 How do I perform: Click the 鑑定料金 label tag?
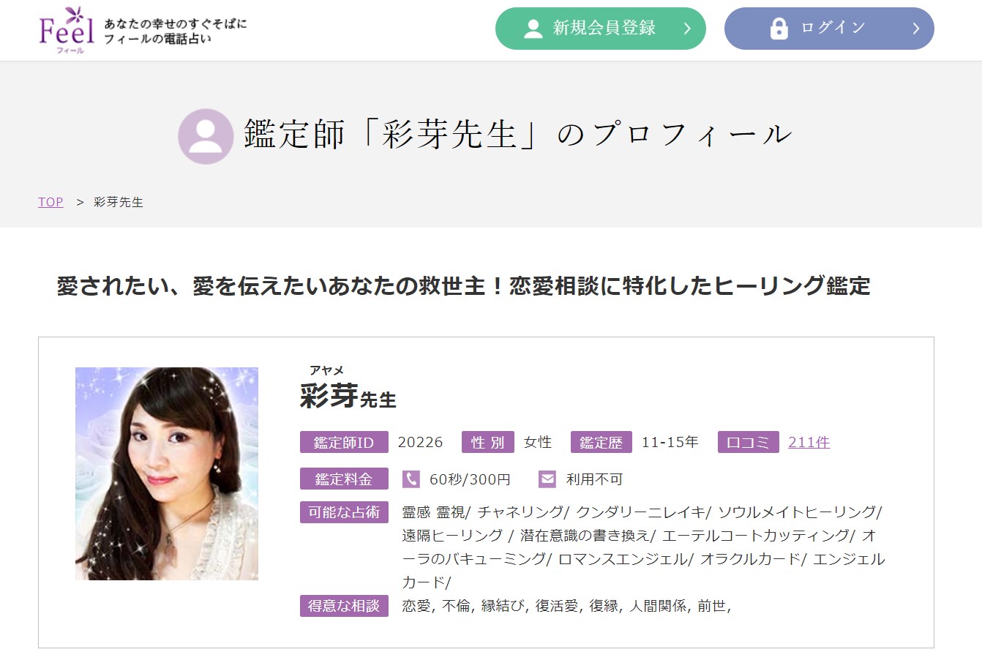pyautogui.click(x=343, y=479)
